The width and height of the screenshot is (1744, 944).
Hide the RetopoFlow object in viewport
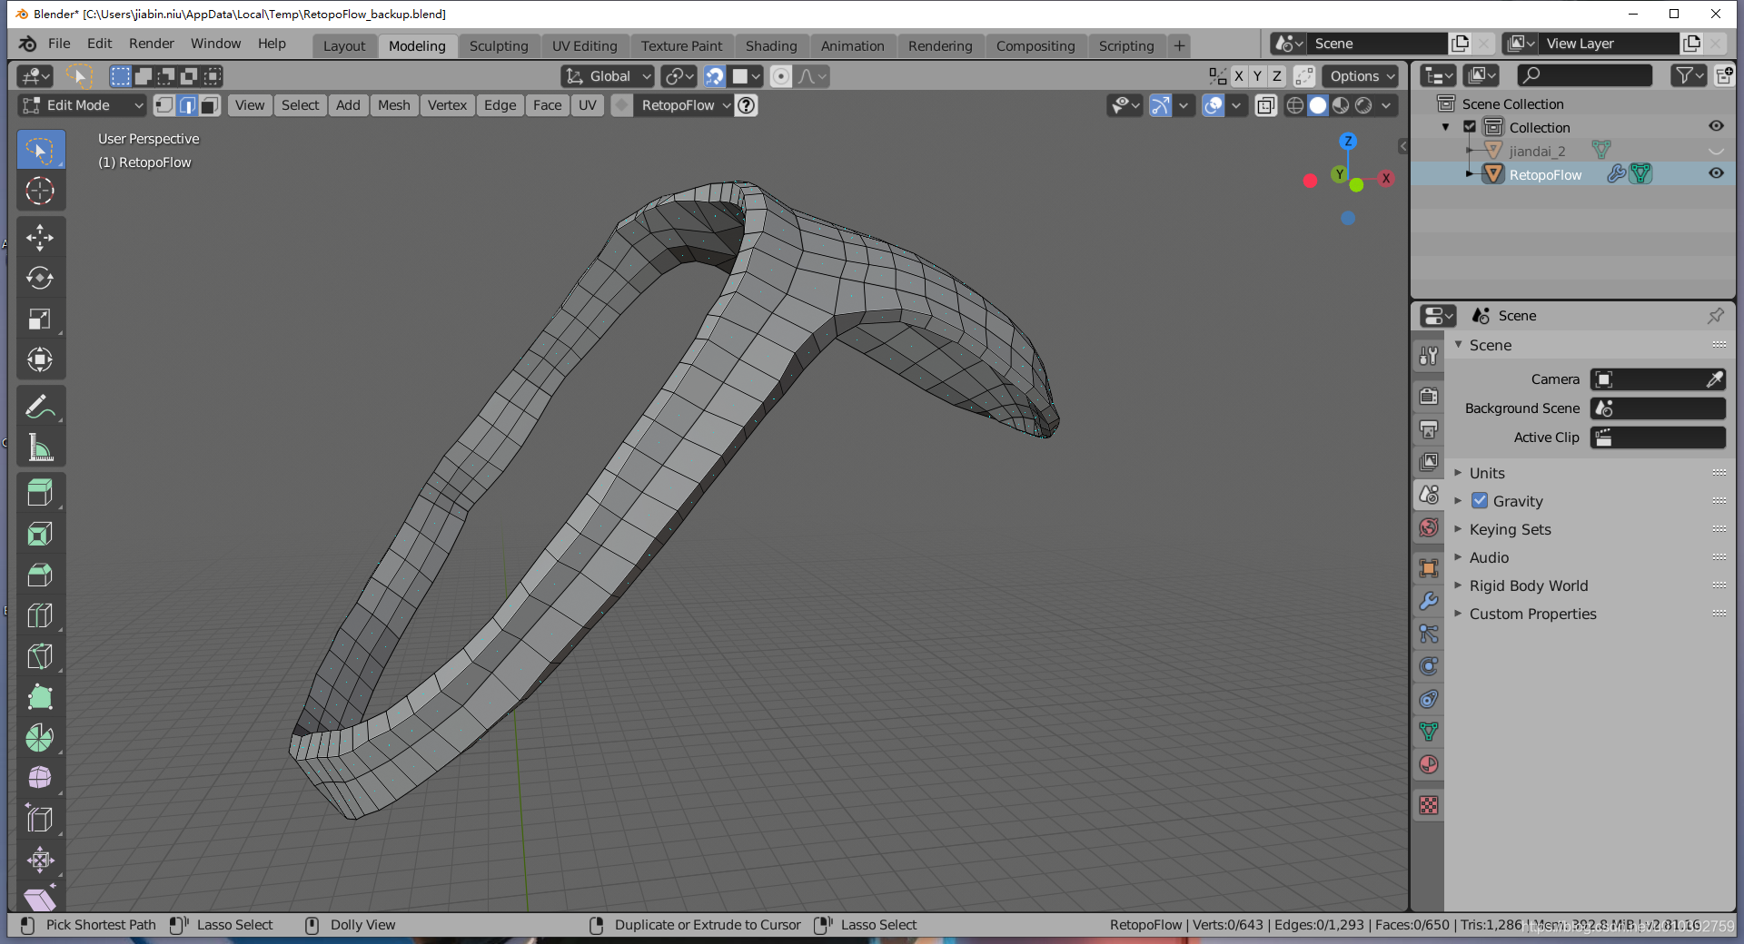1716,173
